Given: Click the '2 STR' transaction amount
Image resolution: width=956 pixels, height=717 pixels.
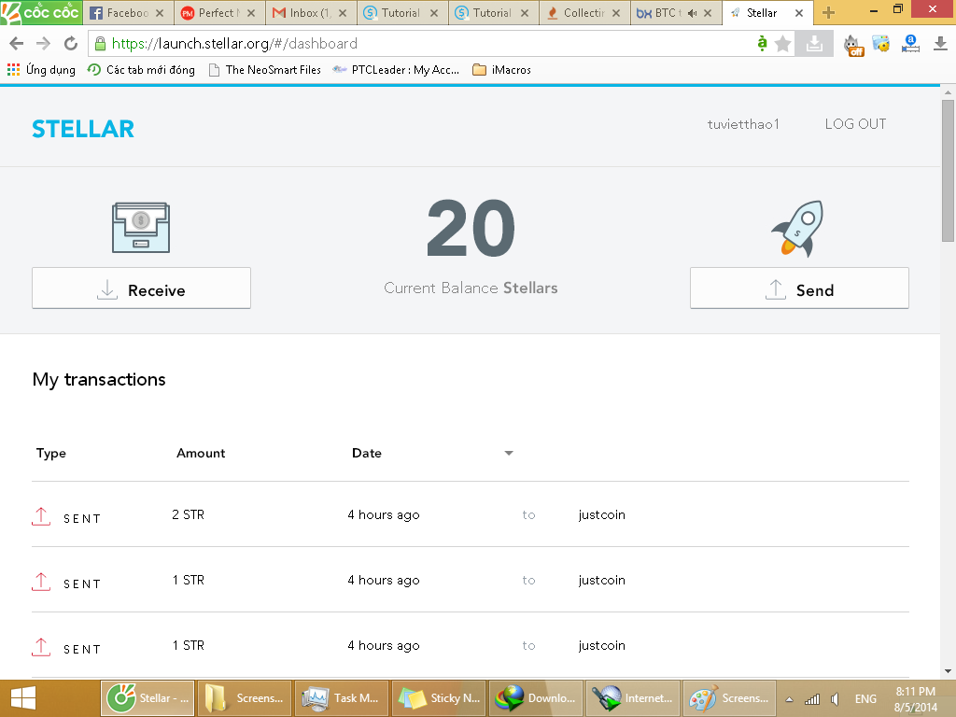Looking at the screenshot, I should 188,514.
